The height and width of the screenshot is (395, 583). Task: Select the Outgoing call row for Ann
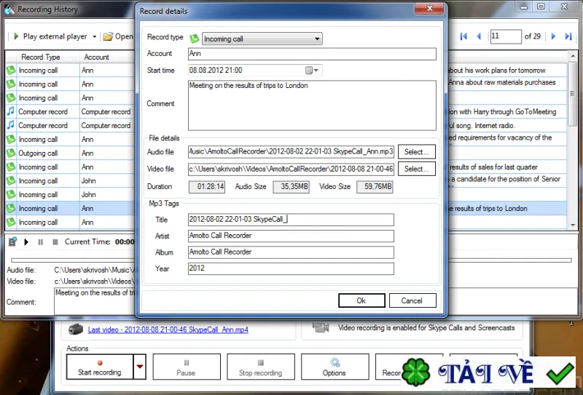(70, 153)
